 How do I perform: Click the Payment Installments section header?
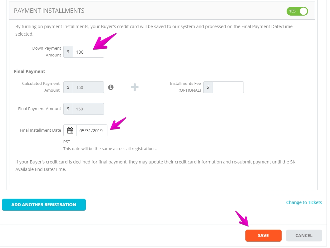[49, 11]
